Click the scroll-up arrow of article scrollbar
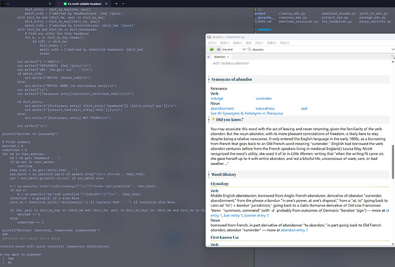This screenshot has width=395, height=267. click(x=393, y=61)
